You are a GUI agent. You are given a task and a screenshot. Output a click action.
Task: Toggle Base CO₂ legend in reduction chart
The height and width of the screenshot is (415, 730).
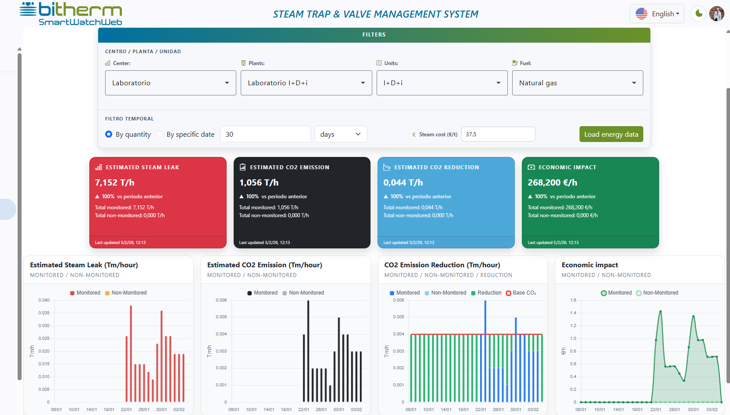pyautogui.click(x=521, y=293)
